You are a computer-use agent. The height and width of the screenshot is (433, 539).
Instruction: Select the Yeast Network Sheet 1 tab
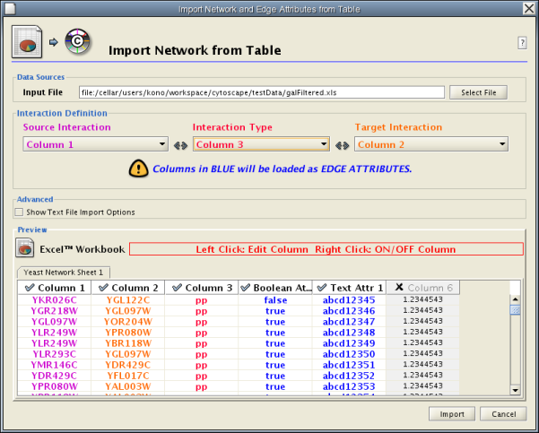[63, 272]
